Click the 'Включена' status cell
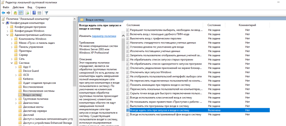This screenshot has height=126, width=286. coord(214,110)
